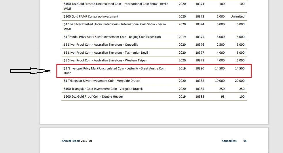Viewport: 283px width, 153px height.
Task: Click year 2019 in the Envelope Privy Mark row
Action: pyautogui.click(x=182, y=68)
